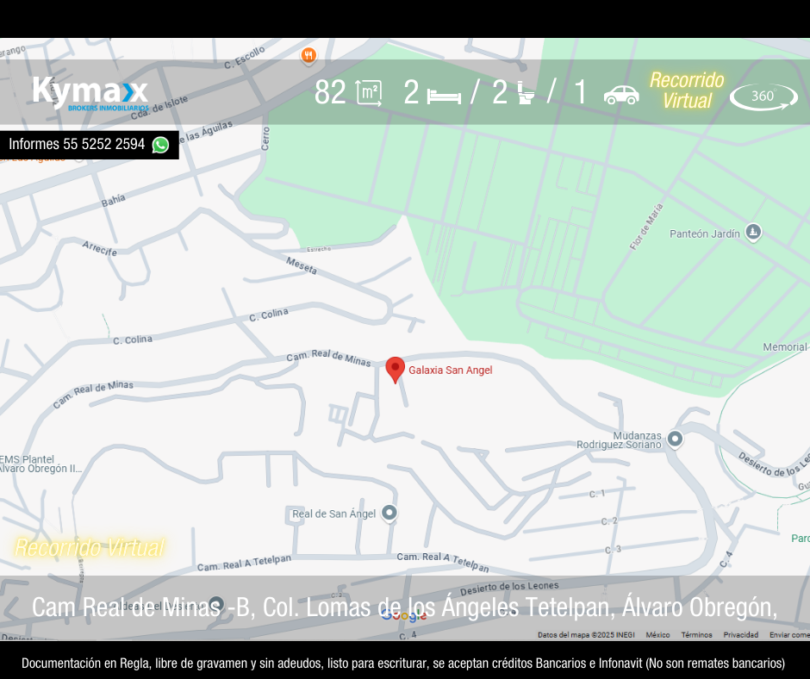810x679 pixels.
Task: Click the Kymaxx Brokers Inmobiliarios logo
Action: (91, 93)
